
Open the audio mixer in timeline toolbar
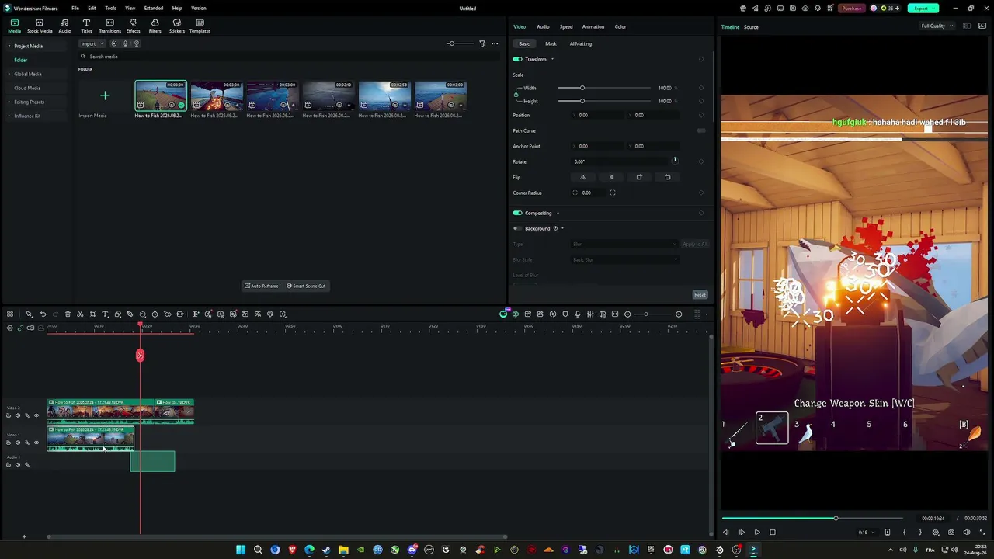(590, 314)
